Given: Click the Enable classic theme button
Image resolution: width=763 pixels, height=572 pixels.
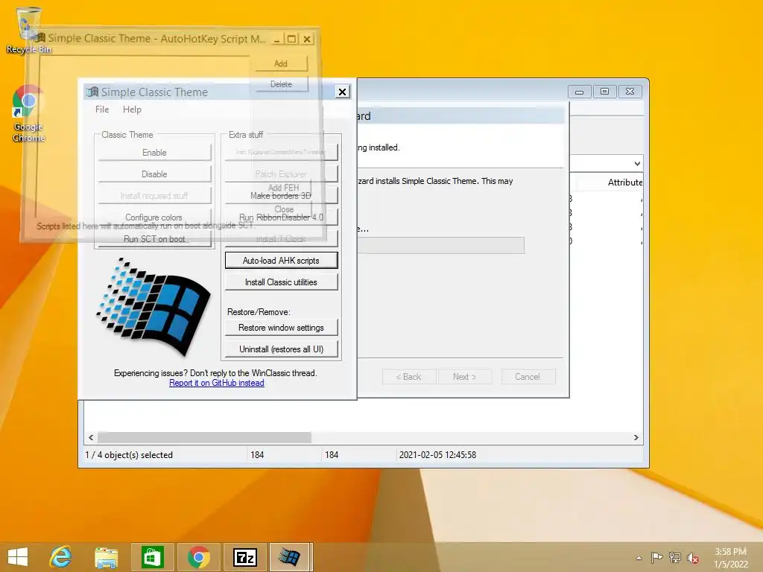Looking at the screenshot, I should (154, 153).
